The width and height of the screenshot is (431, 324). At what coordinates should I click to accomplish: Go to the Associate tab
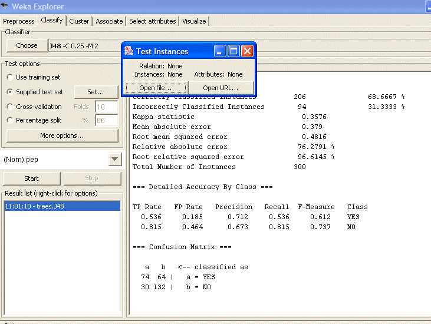pyautogui.click(x=109, y=21)
